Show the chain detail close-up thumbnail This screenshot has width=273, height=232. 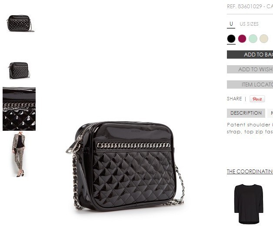pyautogui.click(x=19, y=109)
